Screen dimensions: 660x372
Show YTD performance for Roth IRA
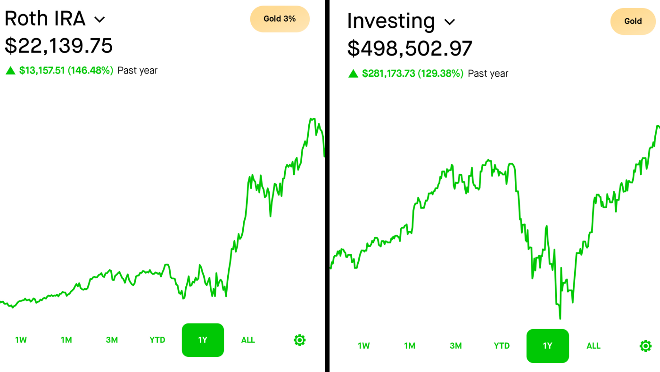click(157, 340)
